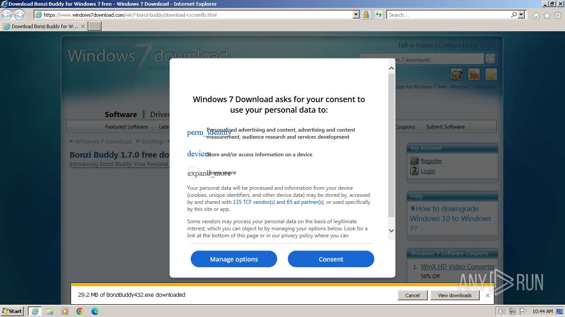Open the Coupons menu item

tap(404, 127)
